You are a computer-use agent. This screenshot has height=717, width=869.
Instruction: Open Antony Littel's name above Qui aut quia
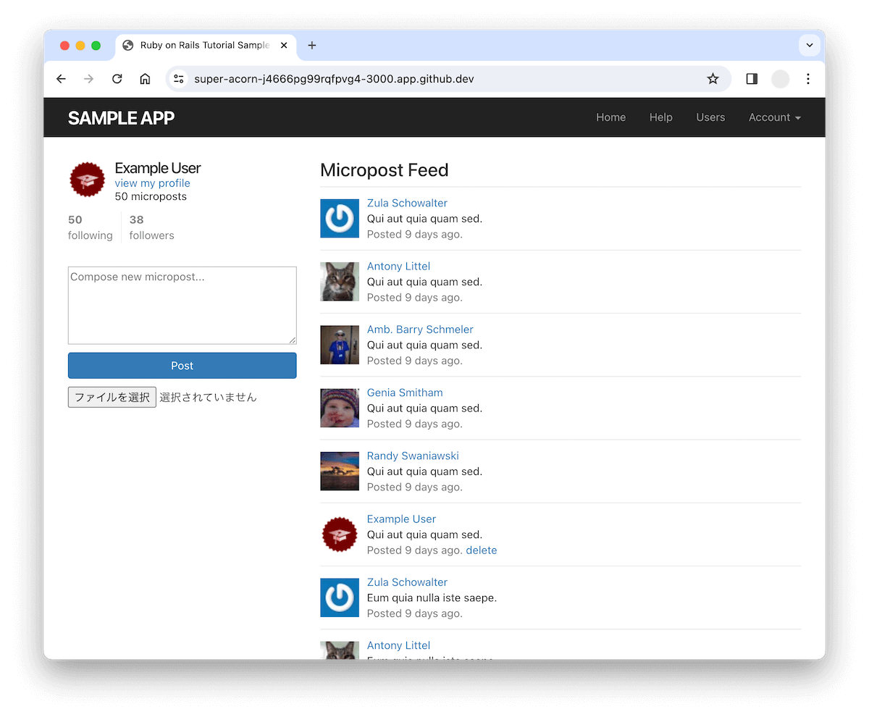click(x=398, y=266)
